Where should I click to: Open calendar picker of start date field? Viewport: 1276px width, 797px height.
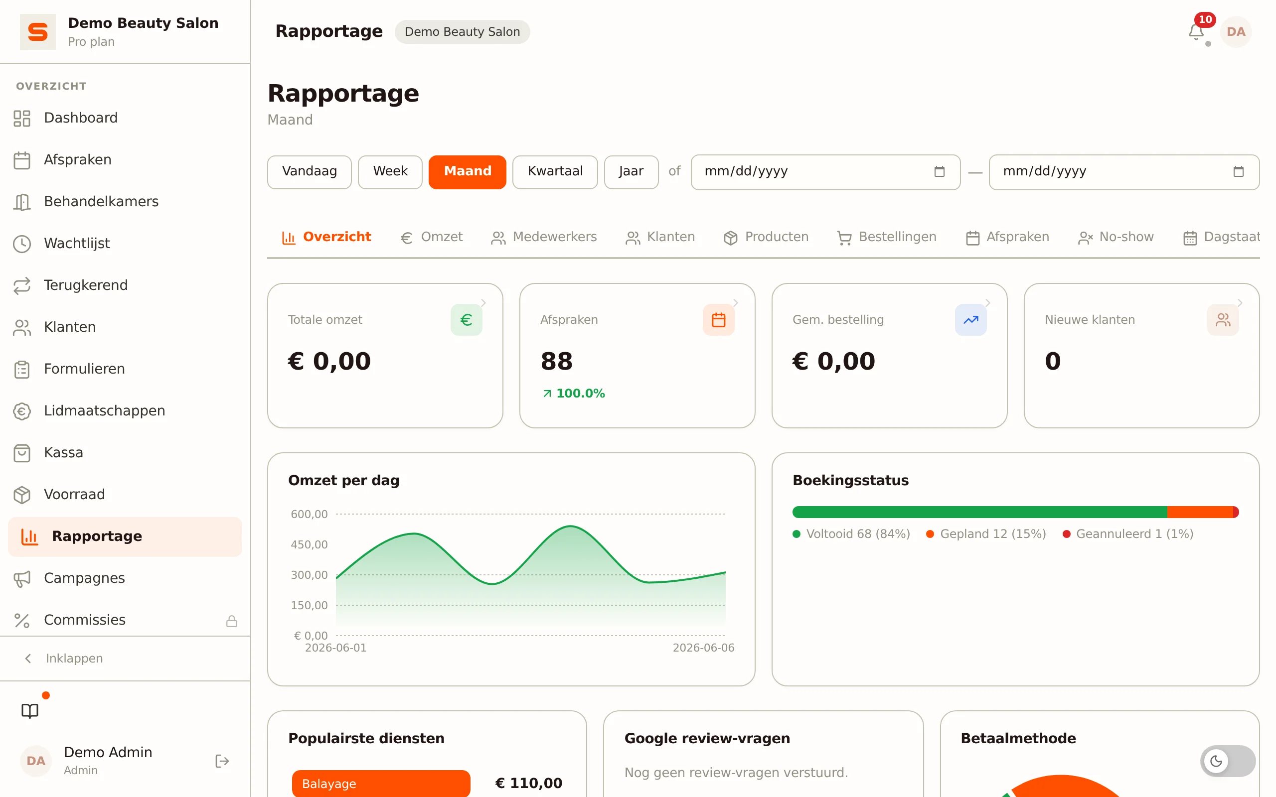click(x=939, y=171)
